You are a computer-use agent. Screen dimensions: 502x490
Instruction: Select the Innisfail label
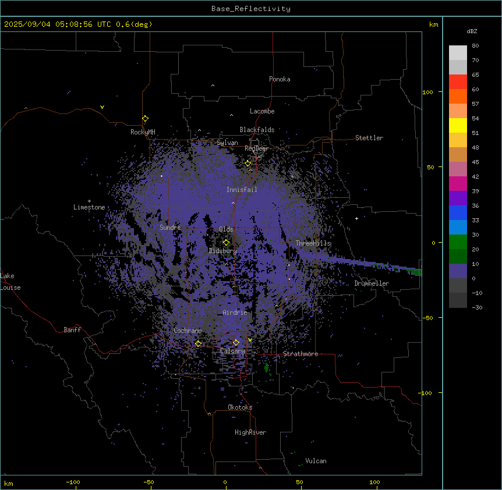coord(242,190)
